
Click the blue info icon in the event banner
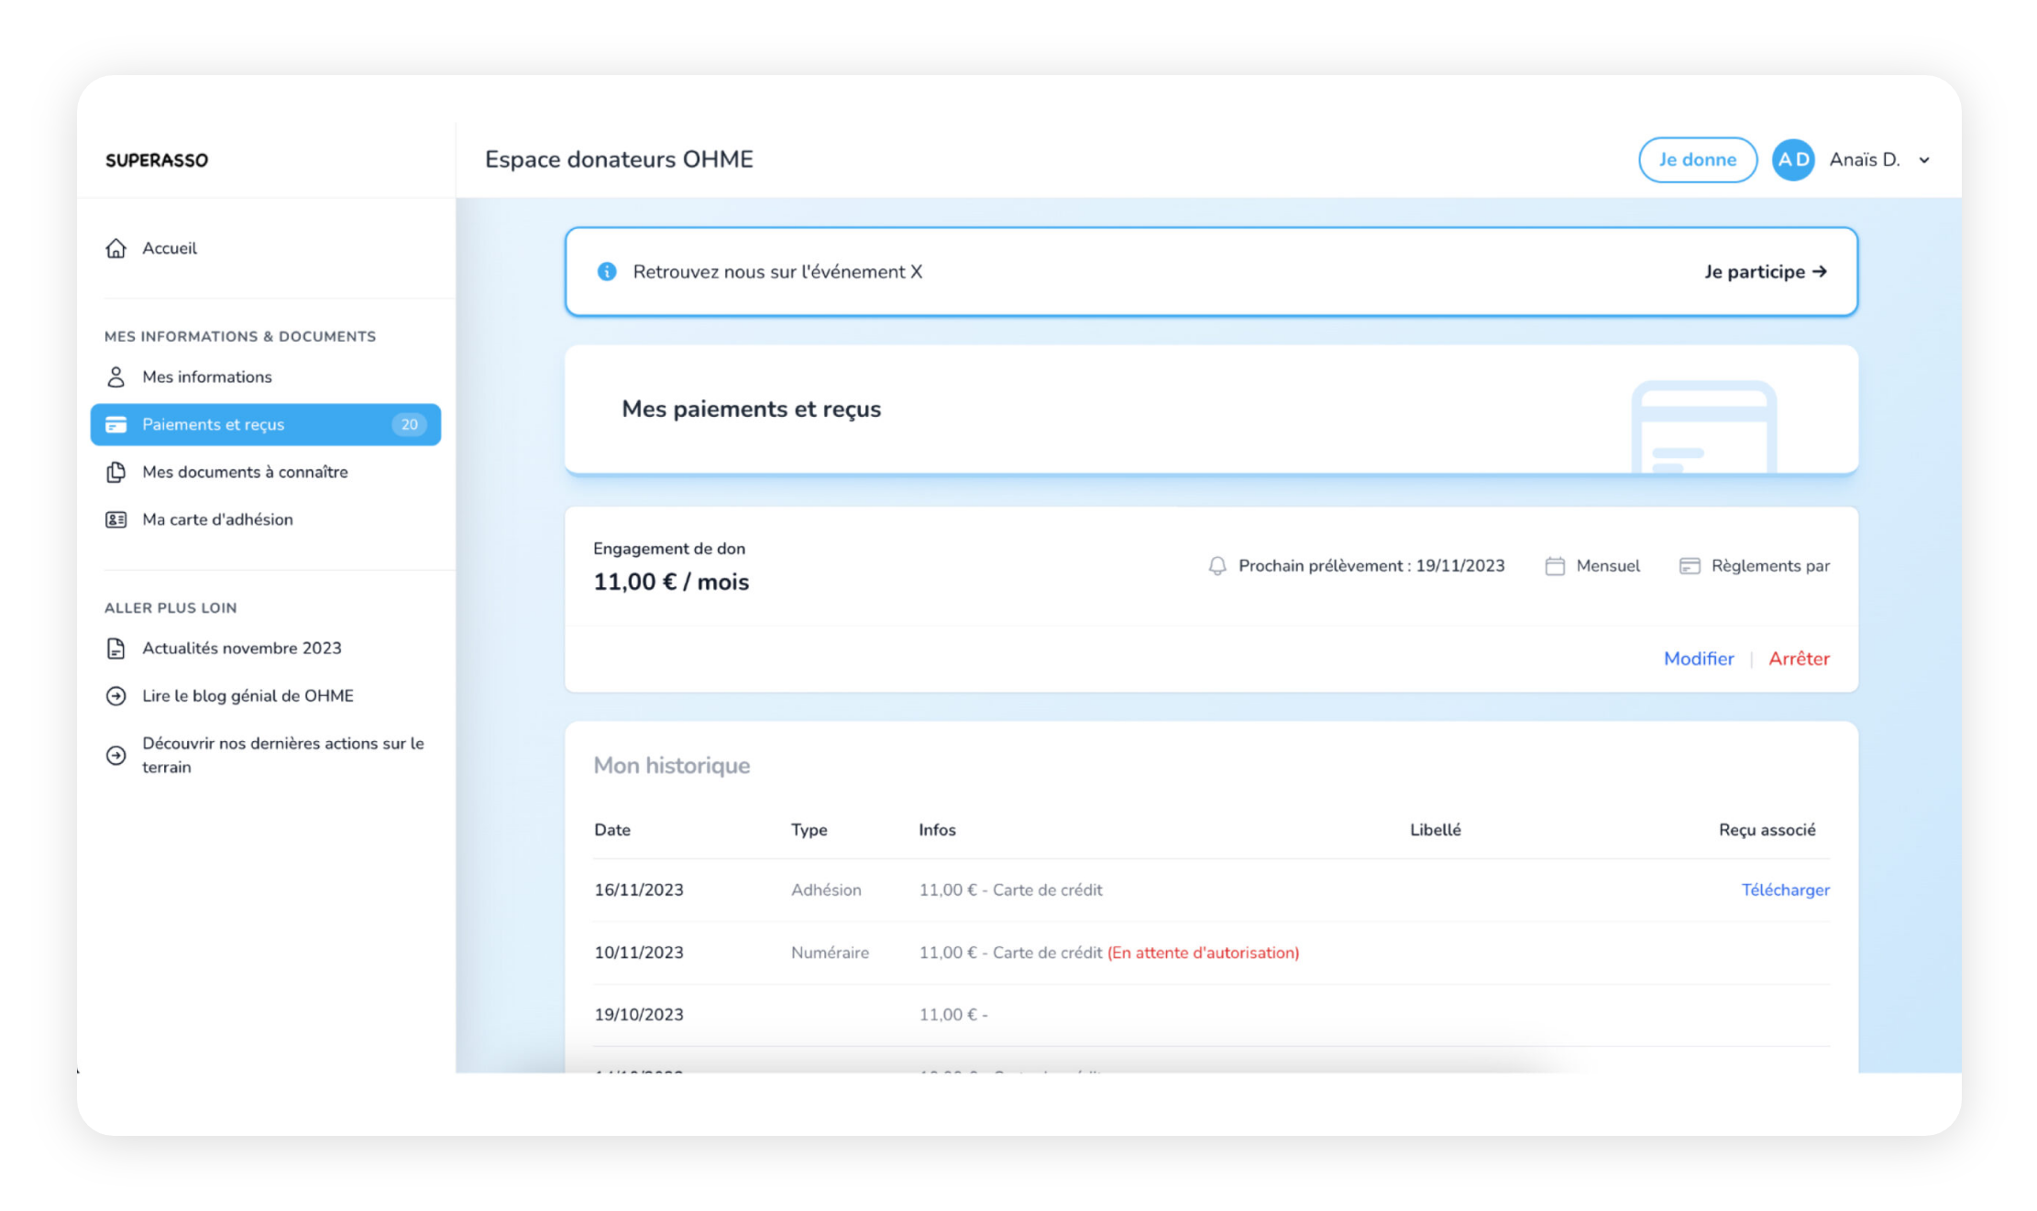(x=606, y=271)
